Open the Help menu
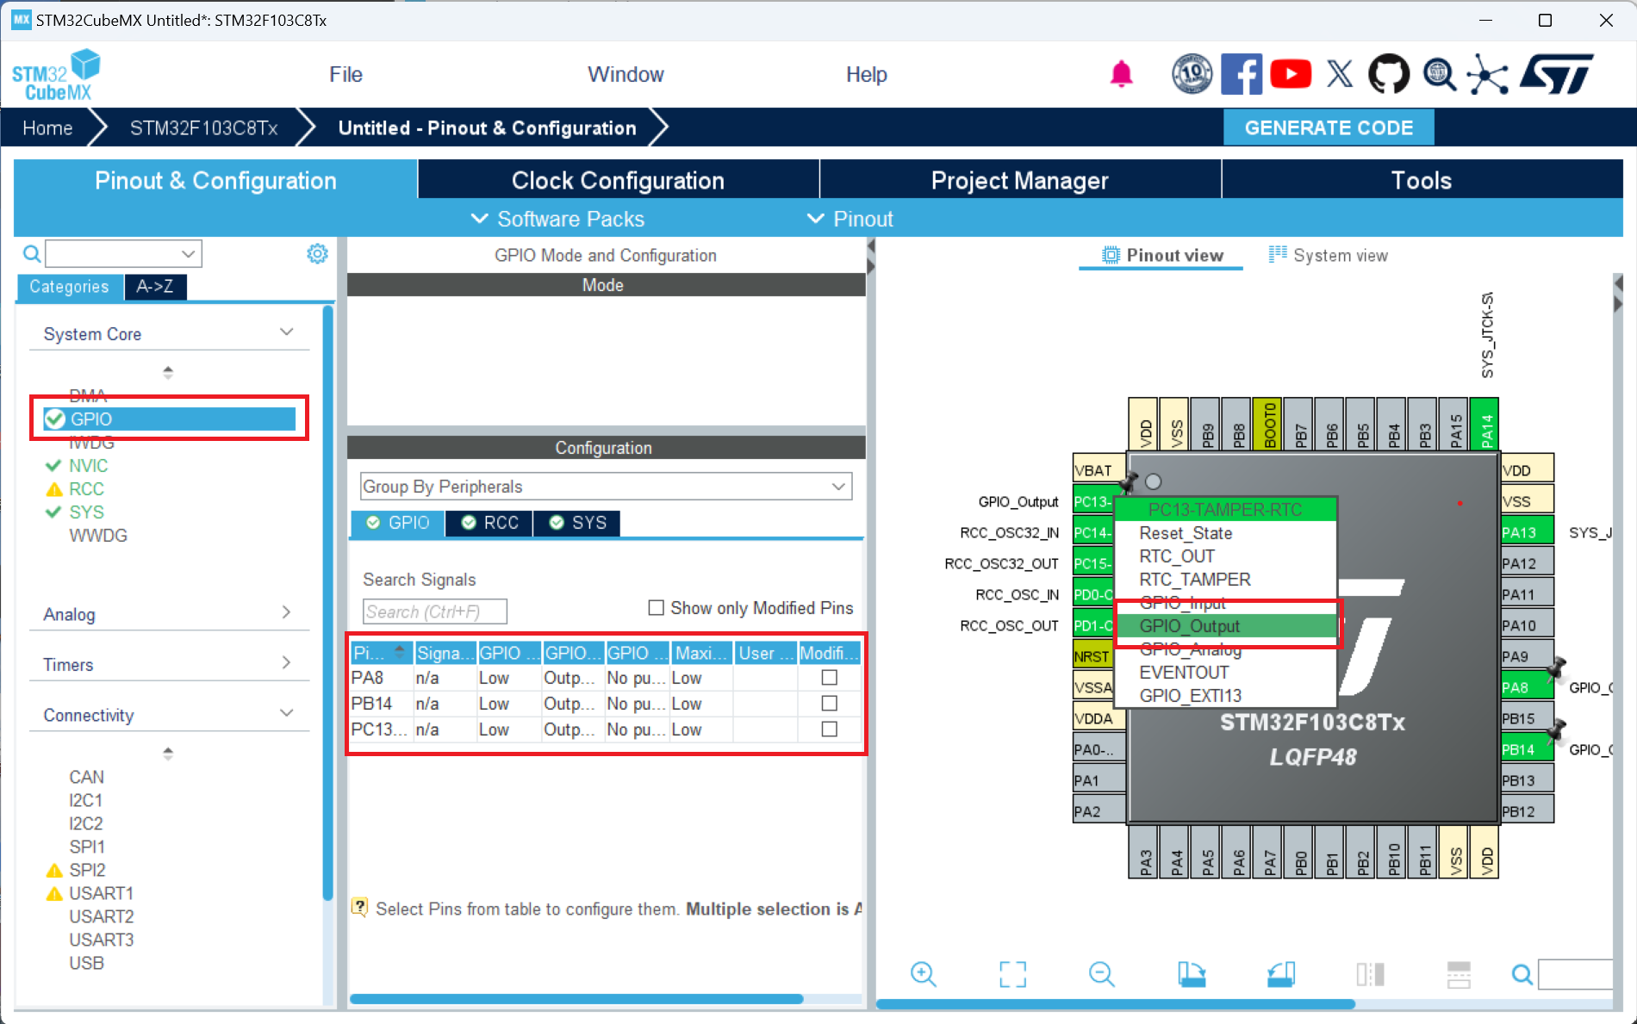Image resolution: width=1637 pixels, height=1024 pixels. [x=866, y=75]
